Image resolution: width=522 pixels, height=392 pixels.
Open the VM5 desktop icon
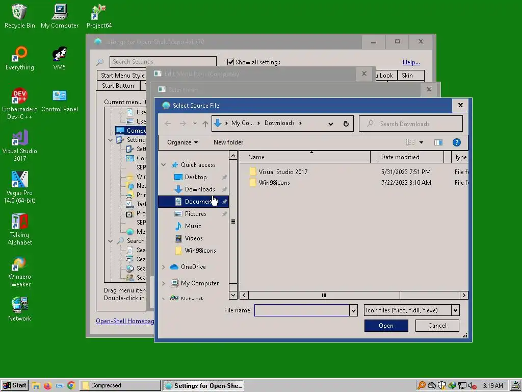point(59,58)
